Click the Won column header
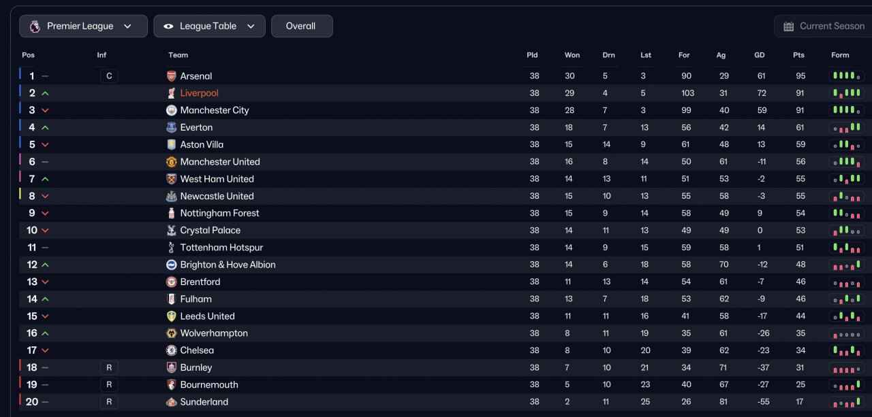872x417 pixels. point(572,55)
